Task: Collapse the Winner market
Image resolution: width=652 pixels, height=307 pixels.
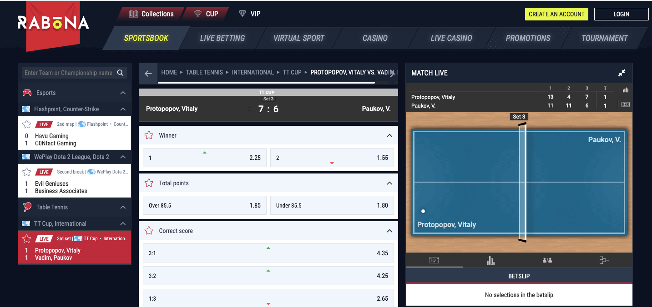Action: point(389,135)
